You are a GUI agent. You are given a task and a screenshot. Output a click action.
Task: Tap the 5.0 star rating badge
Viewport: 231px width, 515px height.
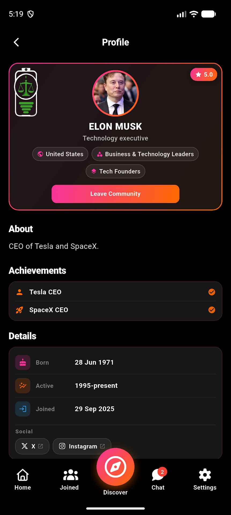[204, 75]
